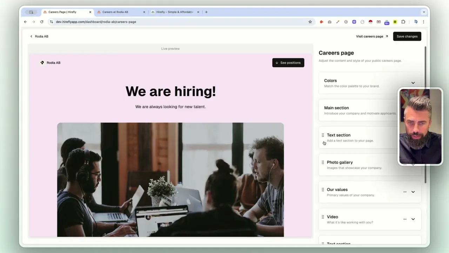This screenshot has height=253, width=449.
Task: Click 'We are always looking for new talent.' text
Action: click(x=170, y=106)
